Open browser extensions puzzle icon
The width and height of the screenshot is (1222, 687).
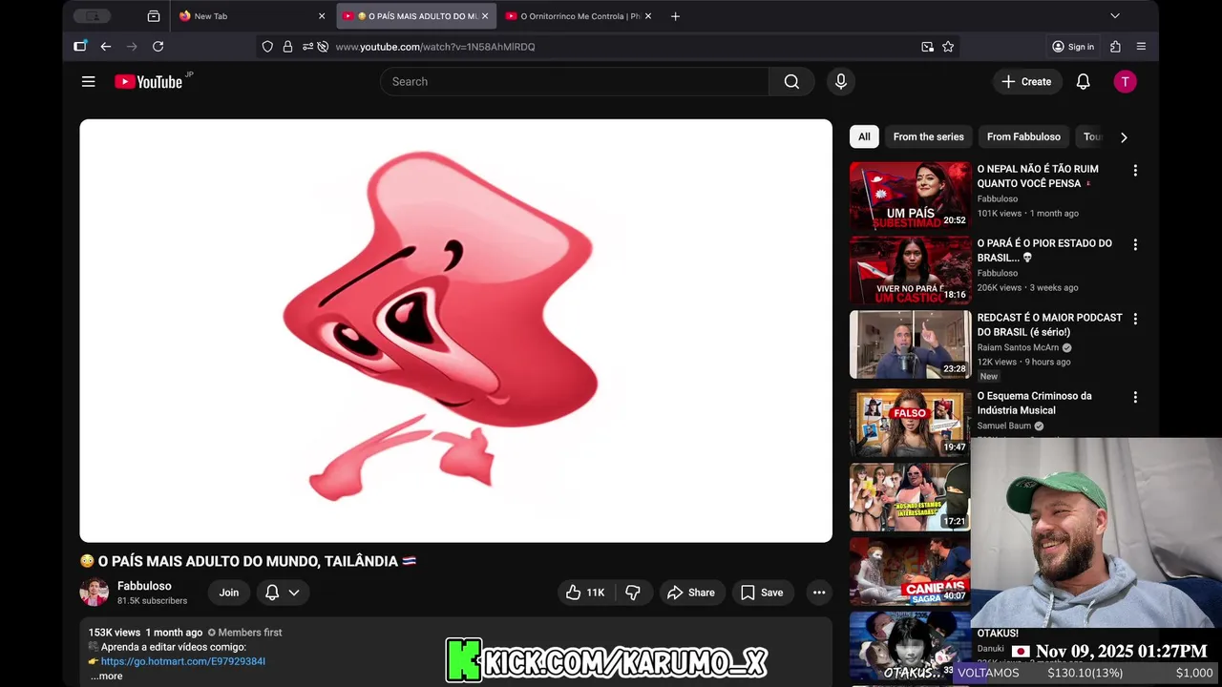1115,47
